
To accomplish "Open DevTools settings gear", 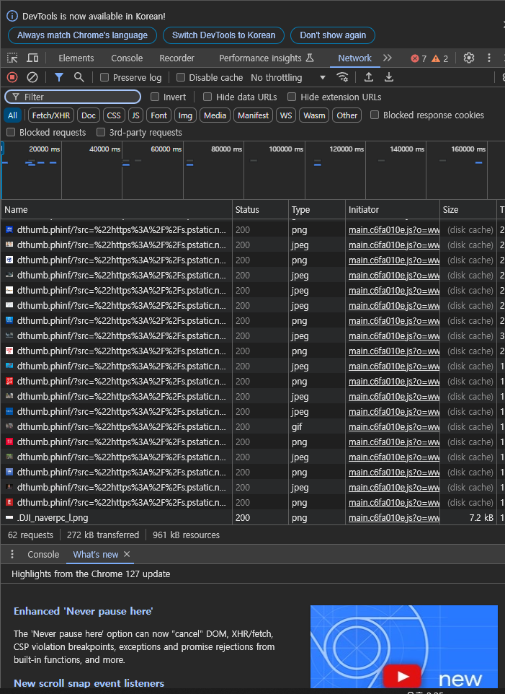I will (469, 58).
